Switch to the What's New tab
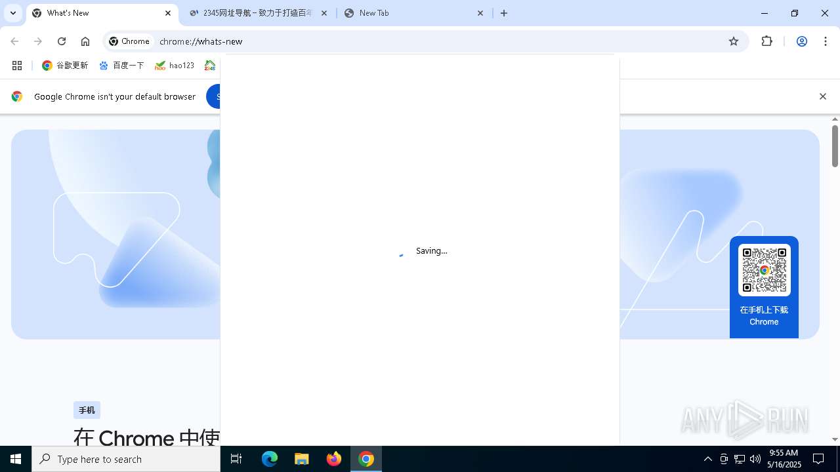The width and height of the screenshot is (840, 472). coord(102,13)
